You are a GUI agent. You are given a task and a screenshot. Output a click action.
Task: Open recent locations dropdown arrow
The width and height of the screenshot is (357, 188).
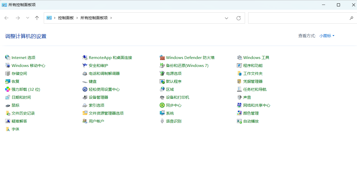(28, 18)
